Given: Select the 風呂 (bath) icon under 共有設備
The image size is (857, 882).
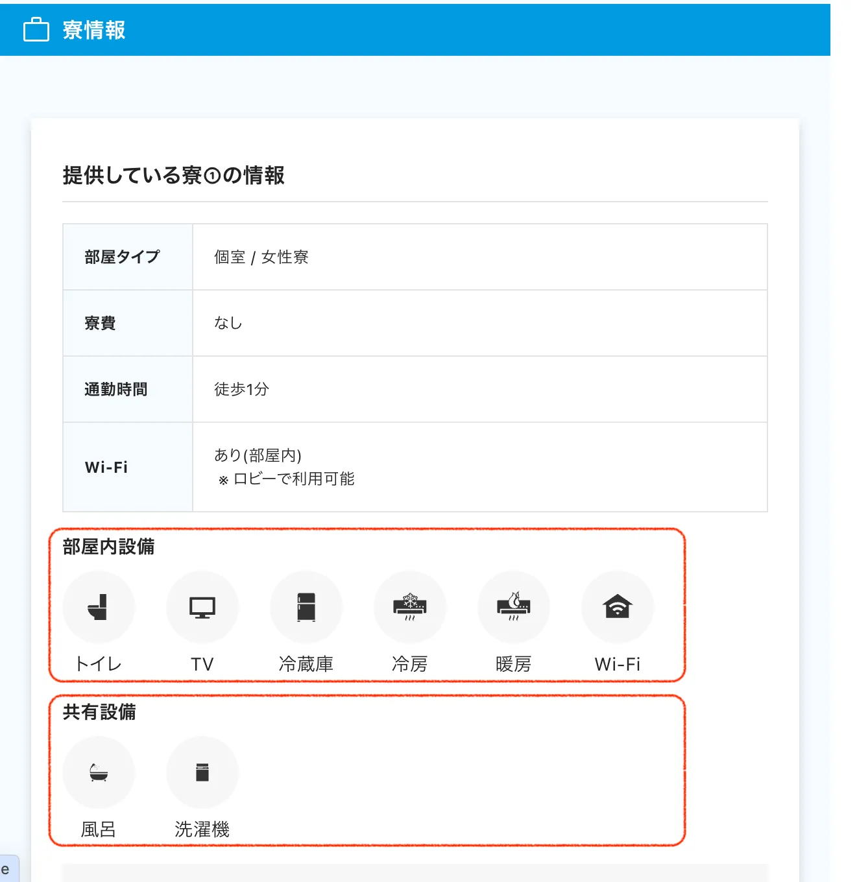Looking at the screenshot, I should 99,772.
